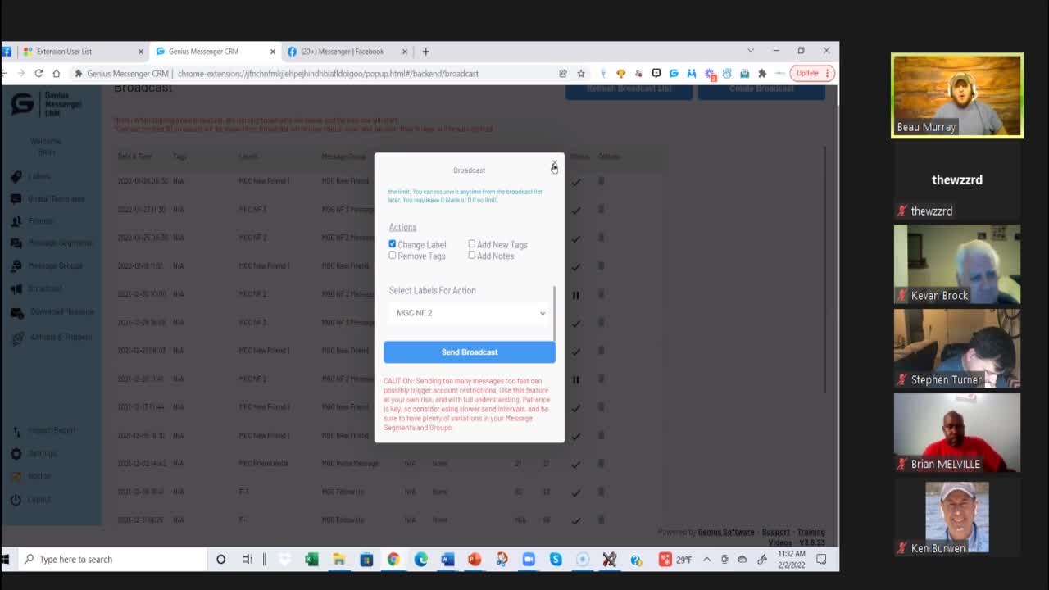This screenshot has width=1049, height=590.
Task: Enable the Add New Tags checkbox
Action: (x=472, y=244)
